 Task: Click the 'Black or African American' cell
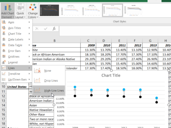click(x=56, y=54)
